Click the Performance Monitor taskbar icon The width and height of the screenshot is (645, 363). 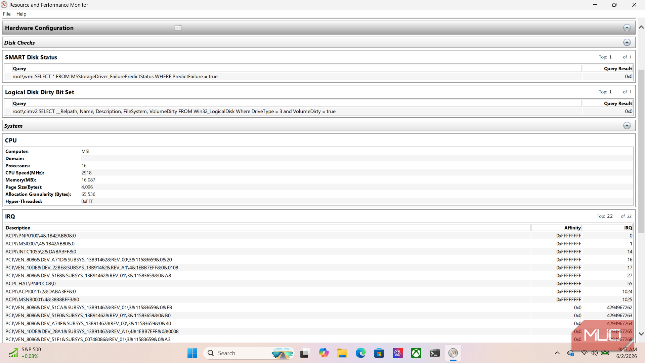[453, 353]
